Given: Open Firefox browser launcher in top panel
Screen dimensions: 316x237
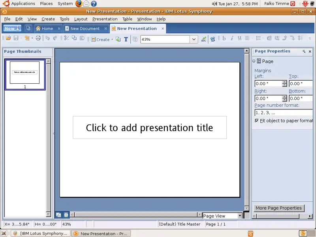Looking at the screenshot, I should click(79, 4).
